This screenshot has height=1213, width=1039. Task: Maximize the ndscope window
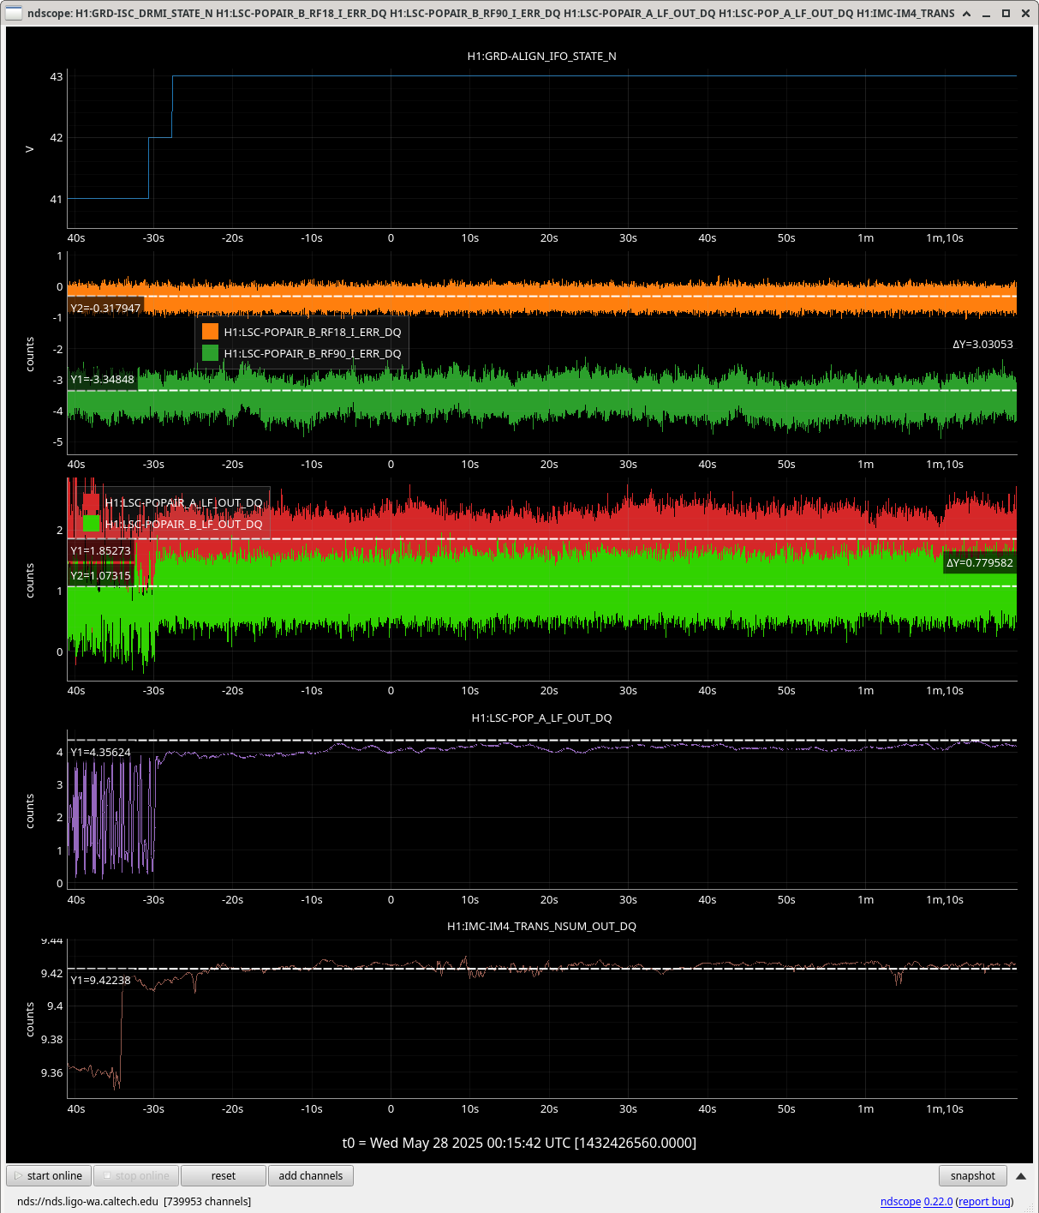1006,13
